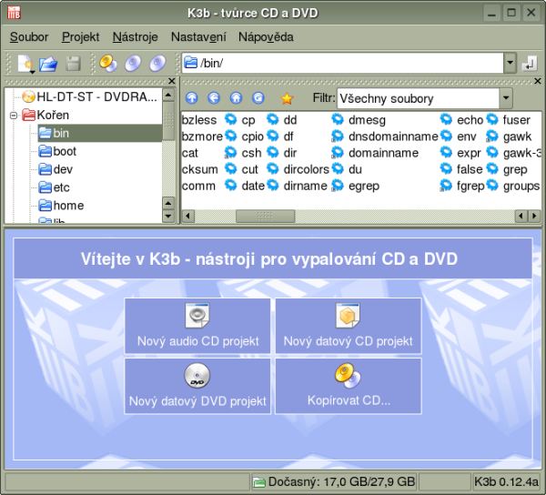This screenshot has width=546, height=495.
Task: Start Nový datový CD projekt
Action: (x=349, y=326)
